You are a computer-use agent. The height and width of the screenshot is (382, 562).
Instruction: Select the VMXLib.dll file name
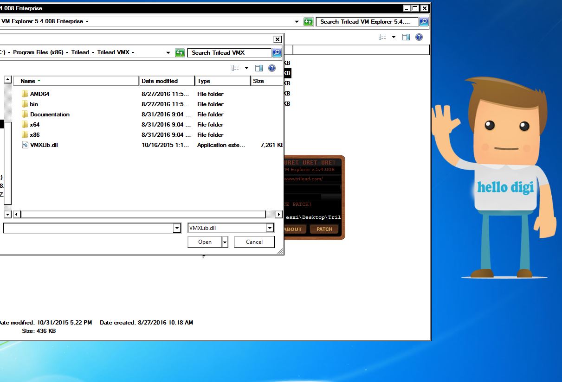pos(44,145)
